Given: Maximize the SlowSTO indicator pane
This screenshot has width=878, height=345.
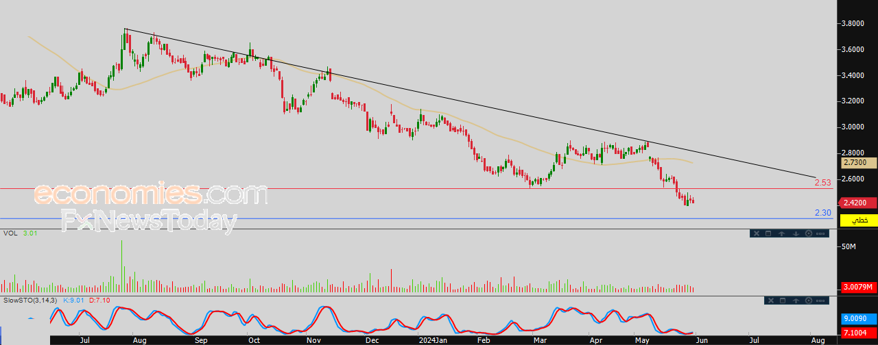Looking at the screenshot, I should pyautogui.click(x=783, y=301).
